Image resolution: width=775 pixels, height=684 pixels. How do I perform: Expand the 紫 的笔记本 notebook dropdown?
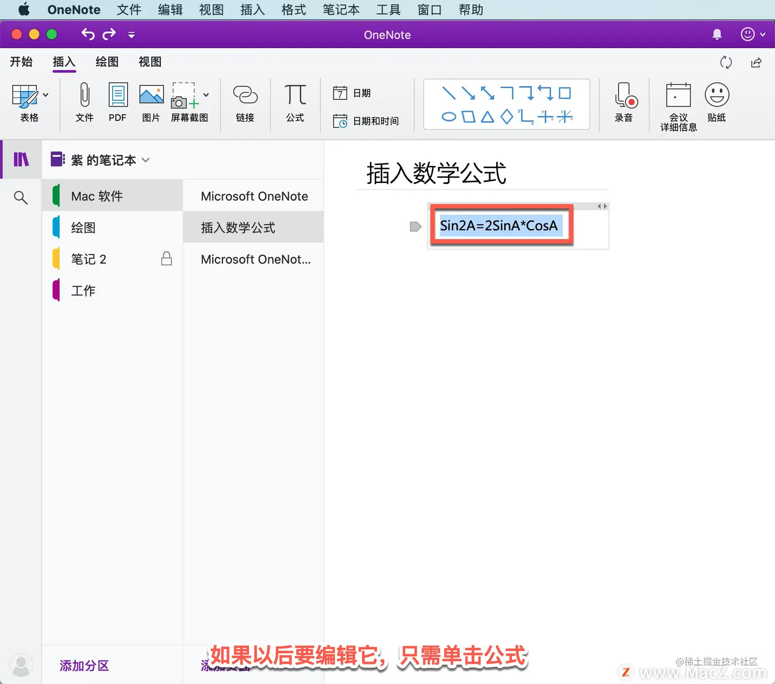tap(146, 160)
